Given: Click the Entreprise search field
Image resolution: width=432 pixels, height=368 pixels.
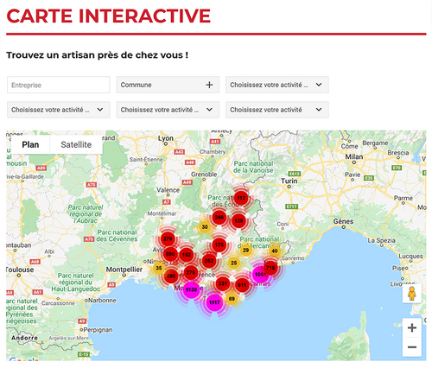Looking at the screenshot, I should [x=59, y=85].
